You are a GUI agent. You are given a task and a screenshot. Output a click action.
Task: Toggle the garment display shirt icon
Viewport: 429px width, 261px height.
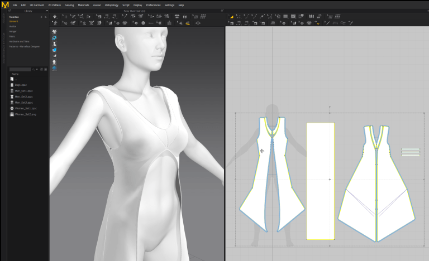tap(54, 32)
